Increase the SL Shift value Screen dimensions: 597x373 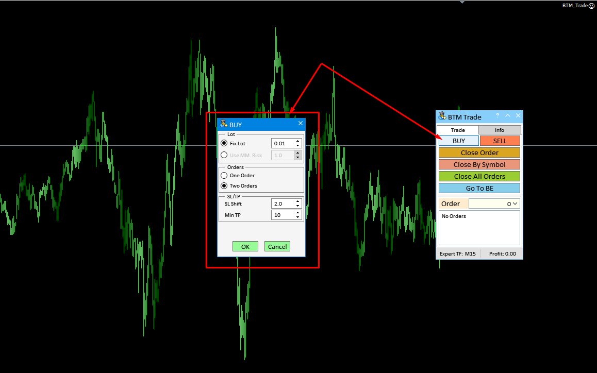(298, 201)
